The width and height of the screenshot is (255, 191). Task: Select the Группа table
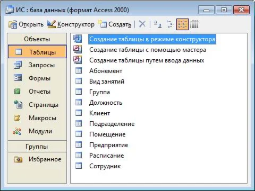point(99,92)
